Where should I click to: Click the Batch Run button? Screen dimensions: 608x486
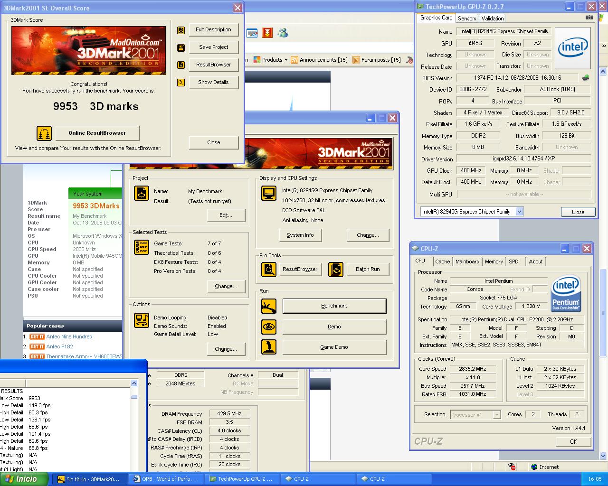pyautogui.click(x=368, y=269)
